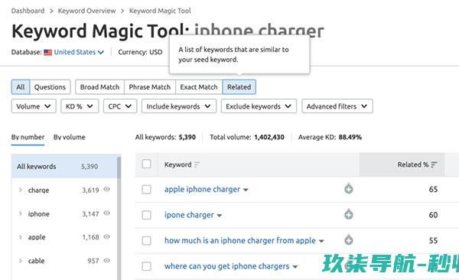Image resolution: width=459 pixels, height=280 pixels.
Task: Open dropdown arrow next to 'ipone charger'
Action: 220,216
